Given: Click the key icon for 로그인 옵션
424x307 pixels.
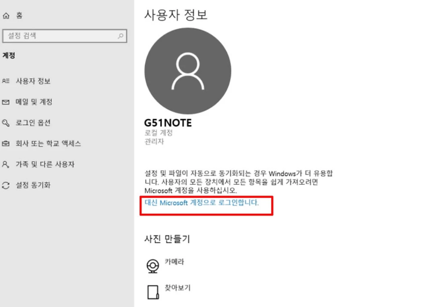Looking at the screenshot, I should (6, 123).
